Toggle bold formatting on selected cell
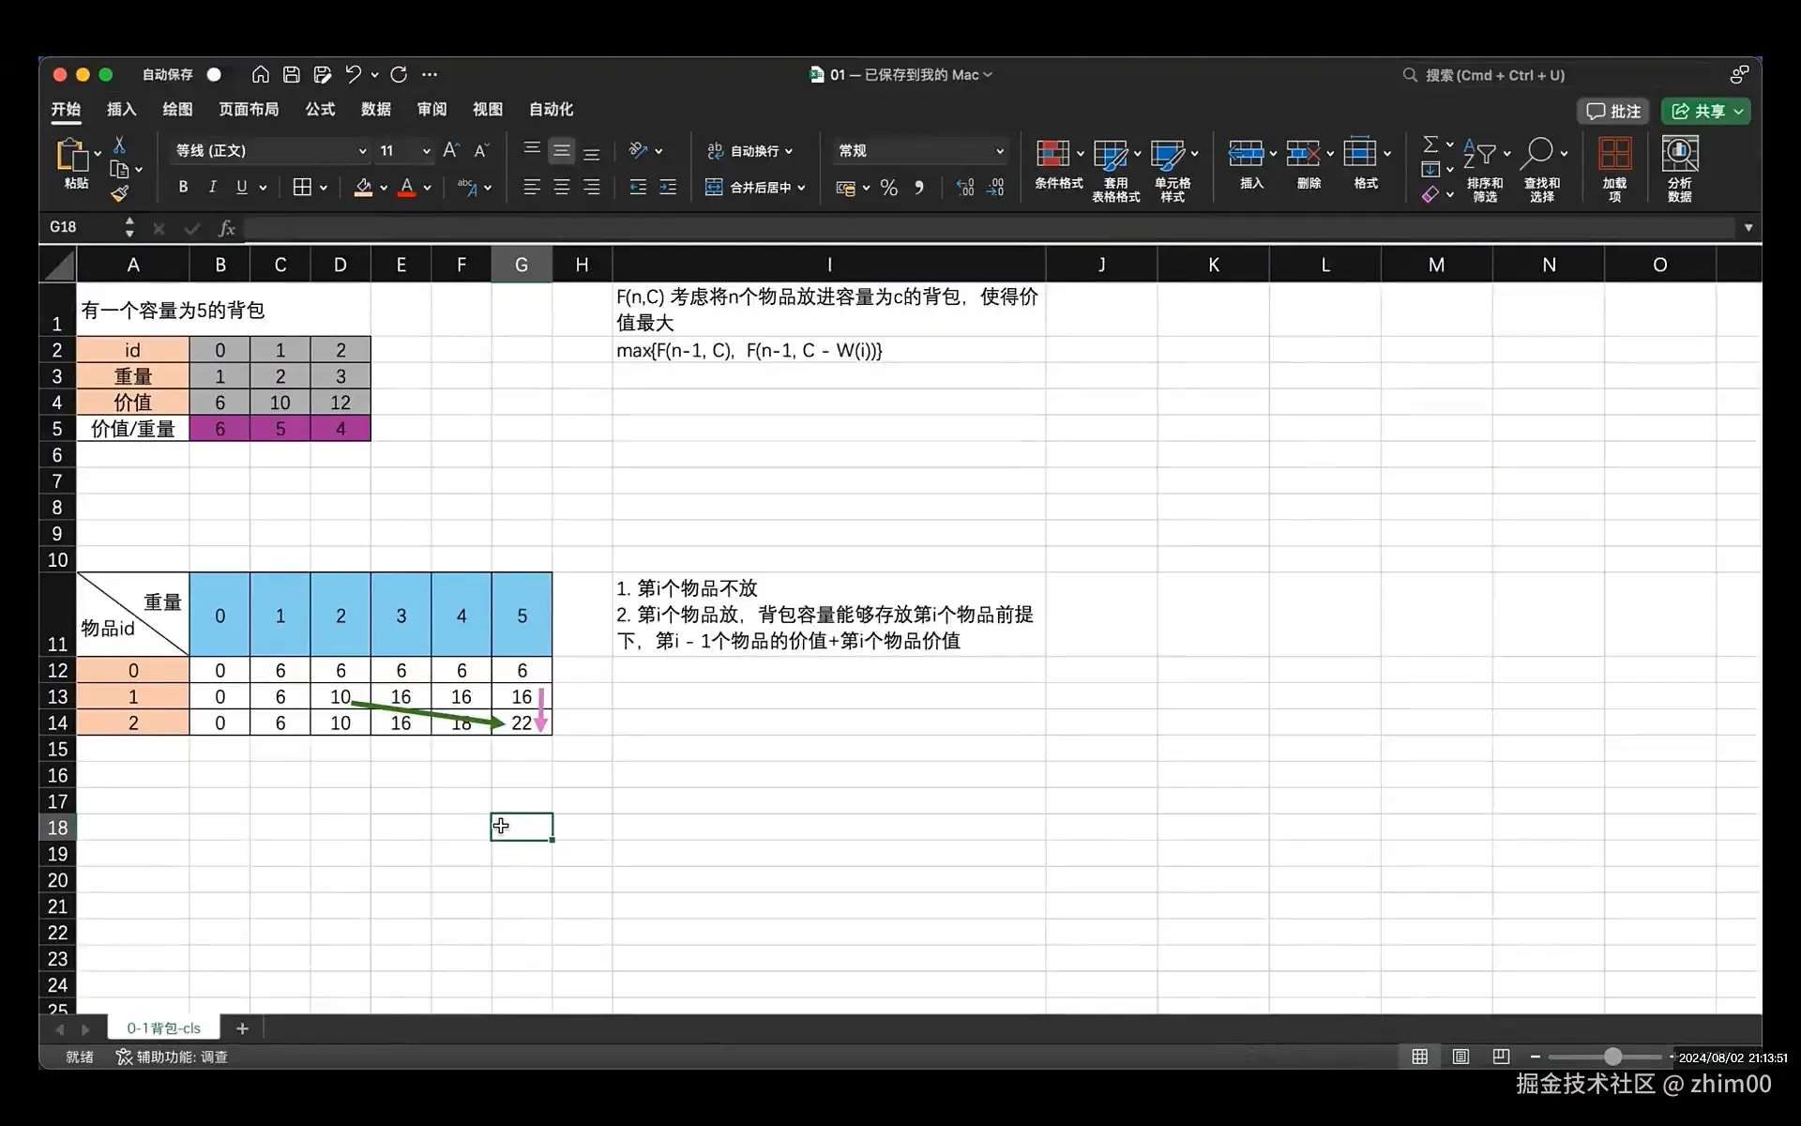 183,187
